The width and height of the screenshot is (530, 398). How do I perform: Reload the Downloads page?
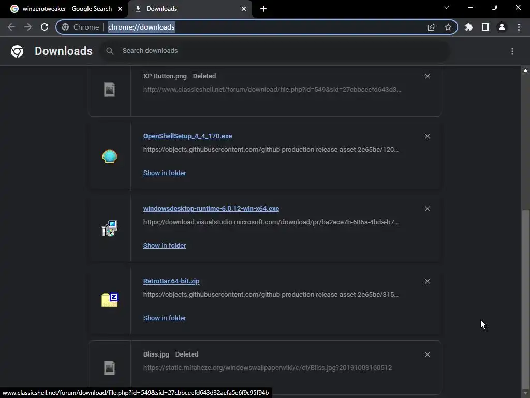tap(45, 27)
